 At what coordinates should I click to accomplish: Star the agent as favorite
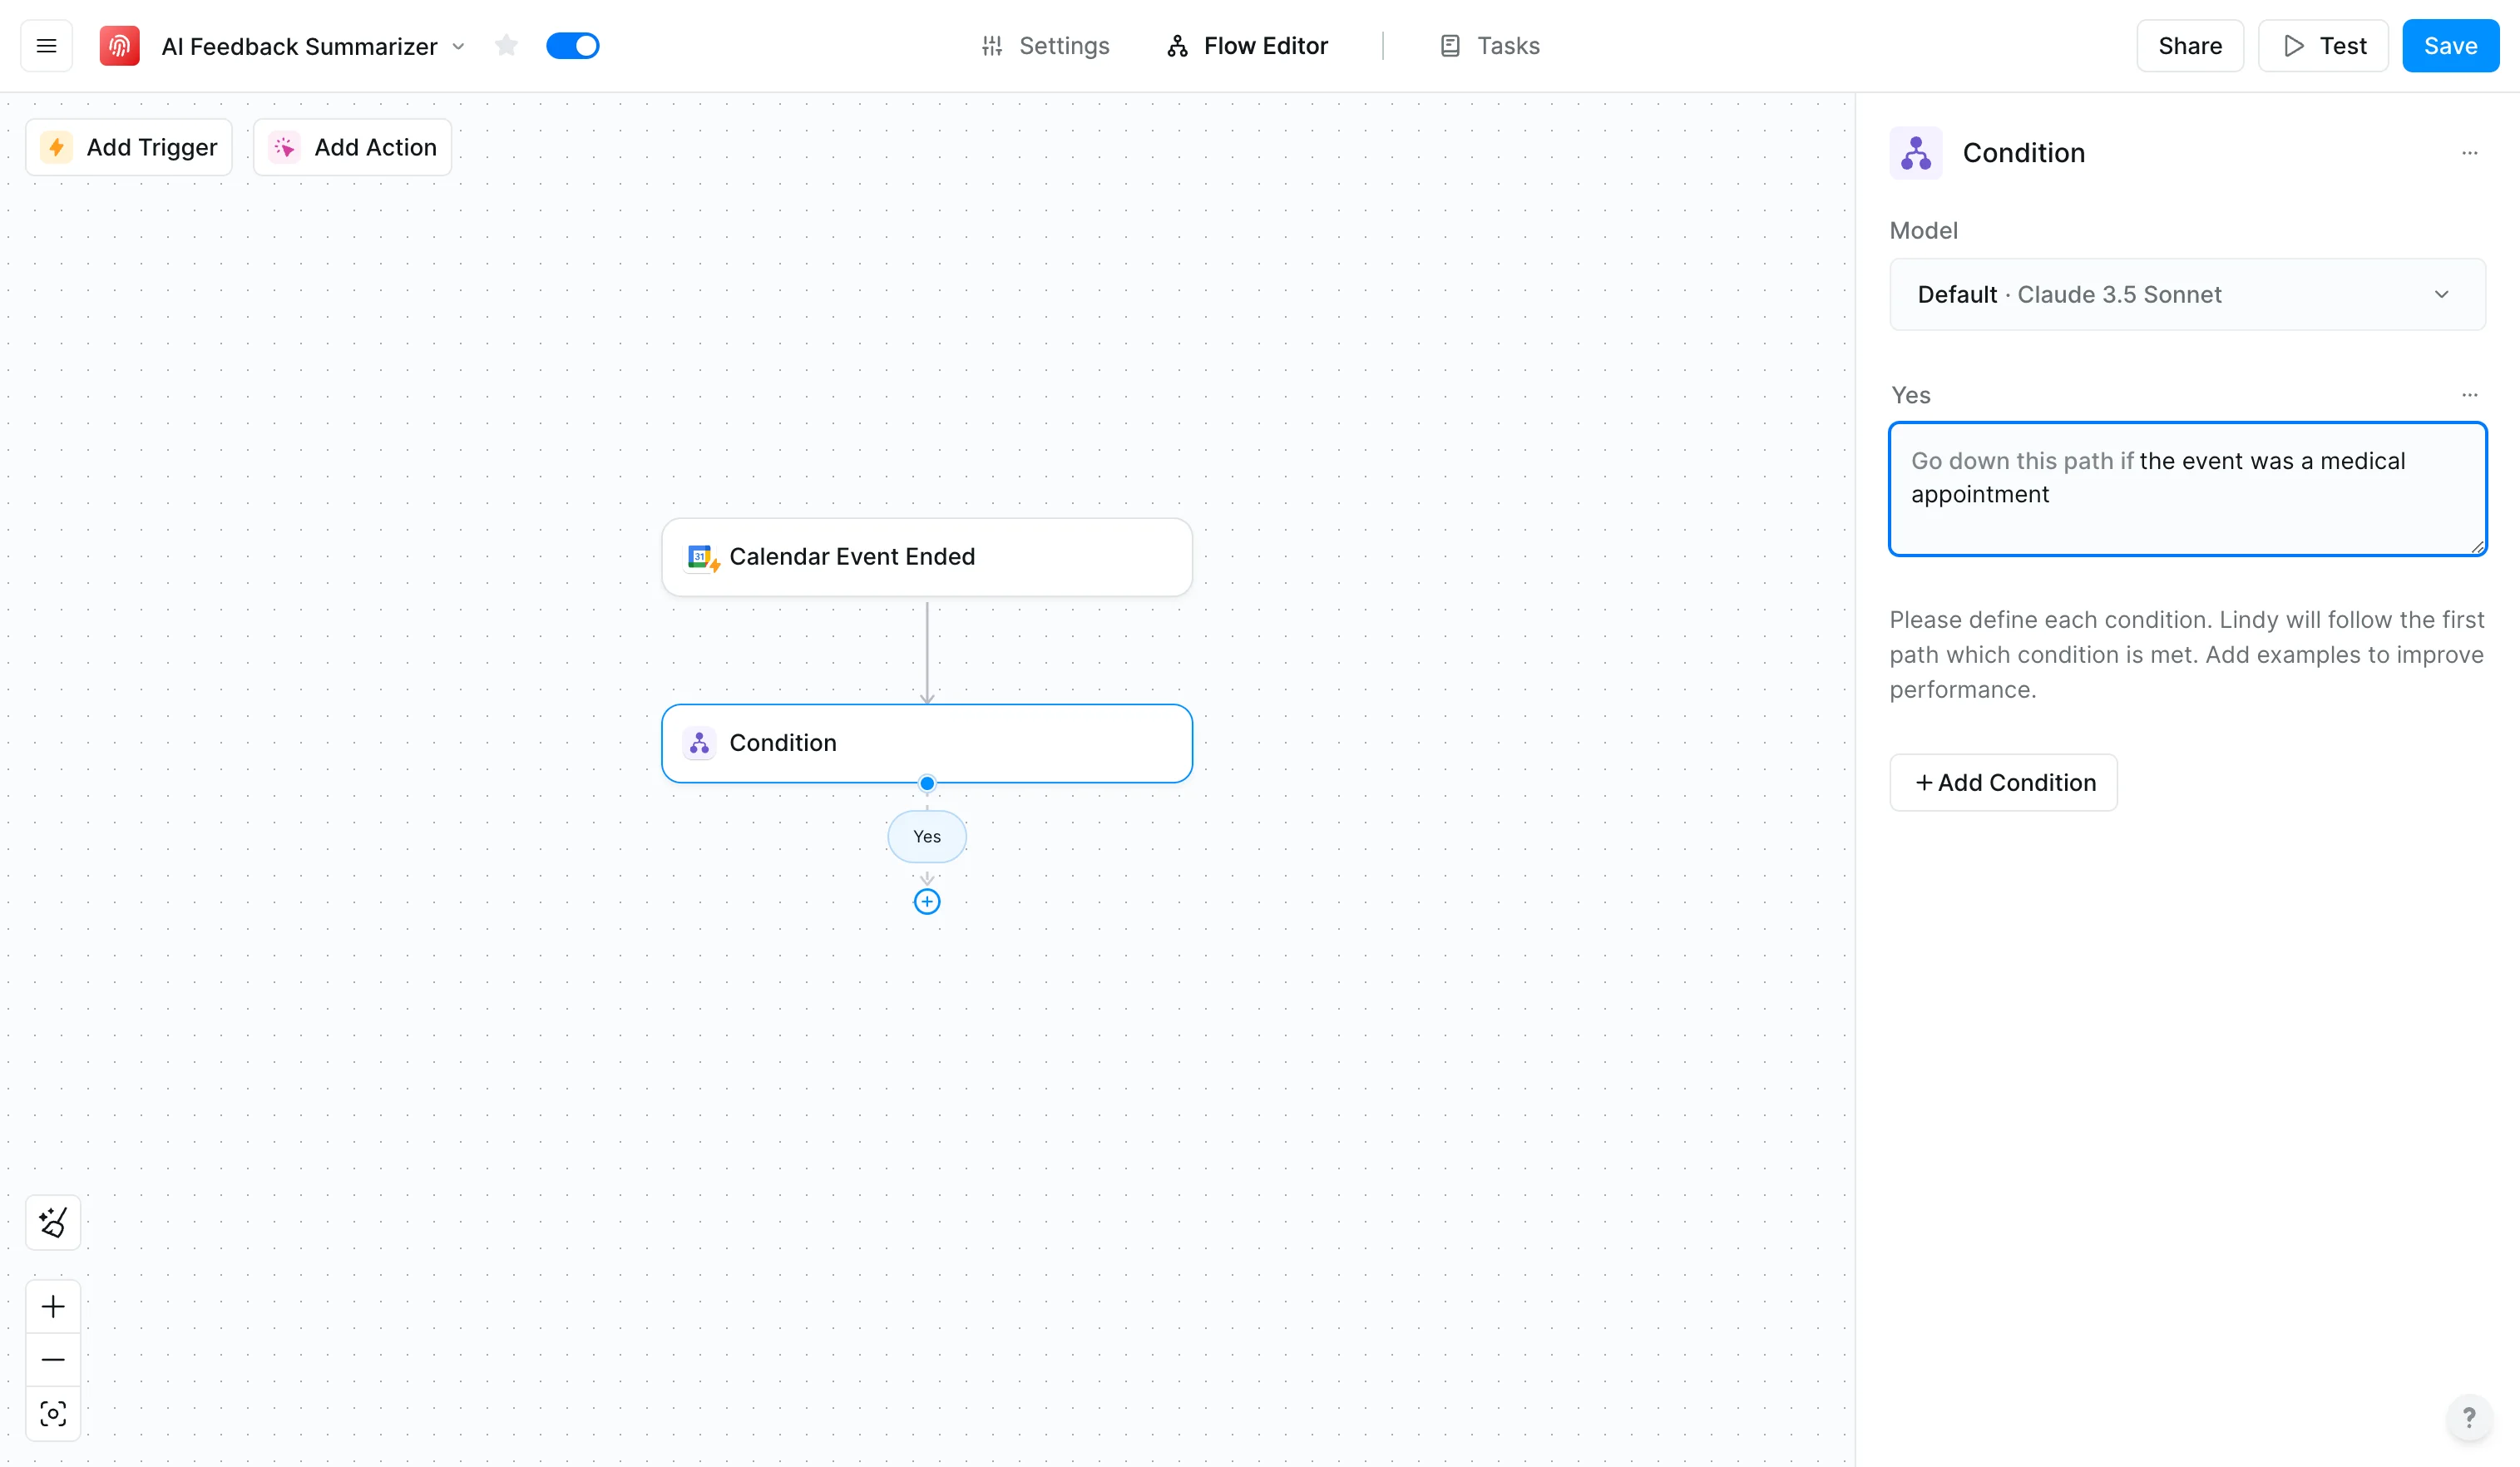(x=506, y=46)
